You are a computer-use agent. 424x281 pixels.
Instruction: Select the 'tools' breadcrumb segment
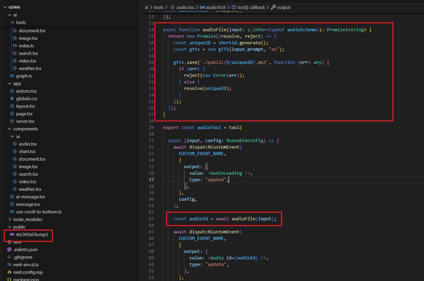[x=159, y=7]
